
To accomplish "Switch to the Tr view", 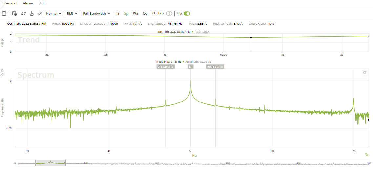I will tap(118, 14).
